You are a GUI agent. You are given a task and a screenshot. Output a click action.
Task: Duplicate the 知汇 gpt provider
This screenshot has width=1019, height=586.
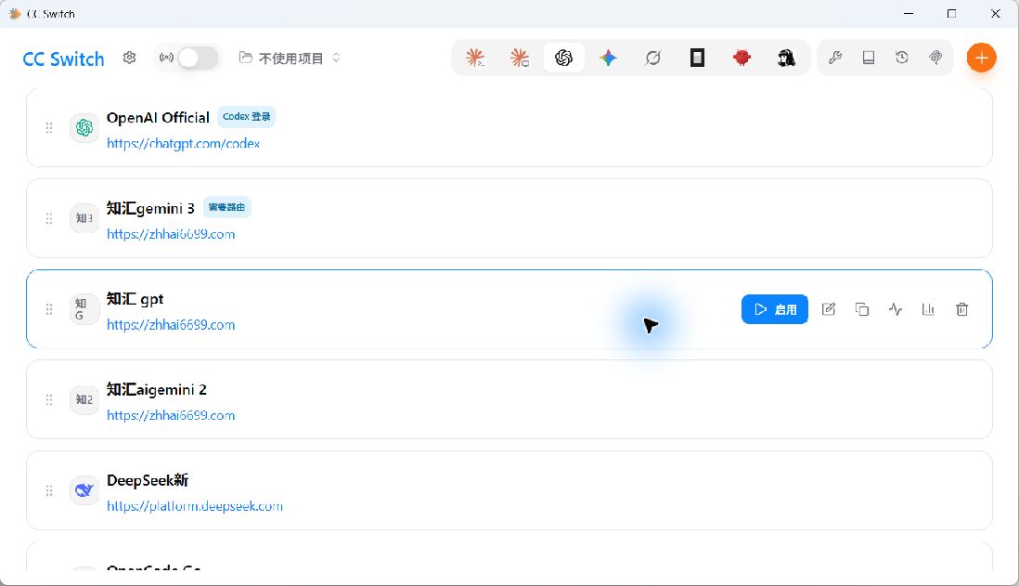pos(862,309)
